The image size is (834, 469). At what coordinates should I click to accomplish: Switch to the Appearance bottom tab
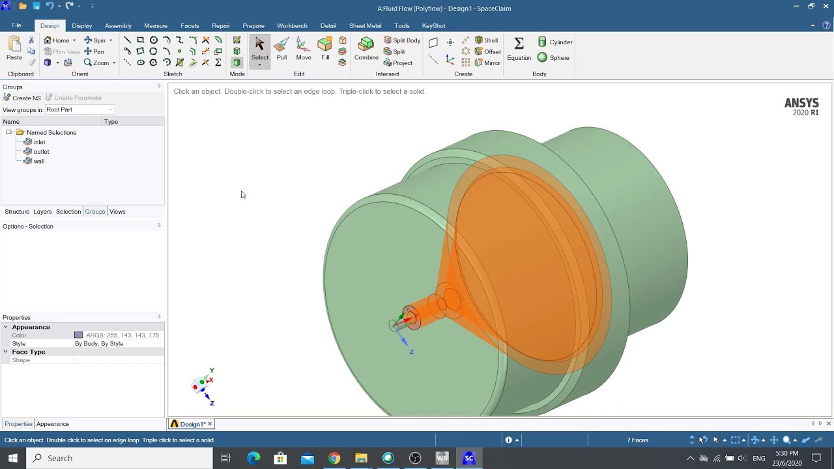pyautogui.click(x=52, y=424)
